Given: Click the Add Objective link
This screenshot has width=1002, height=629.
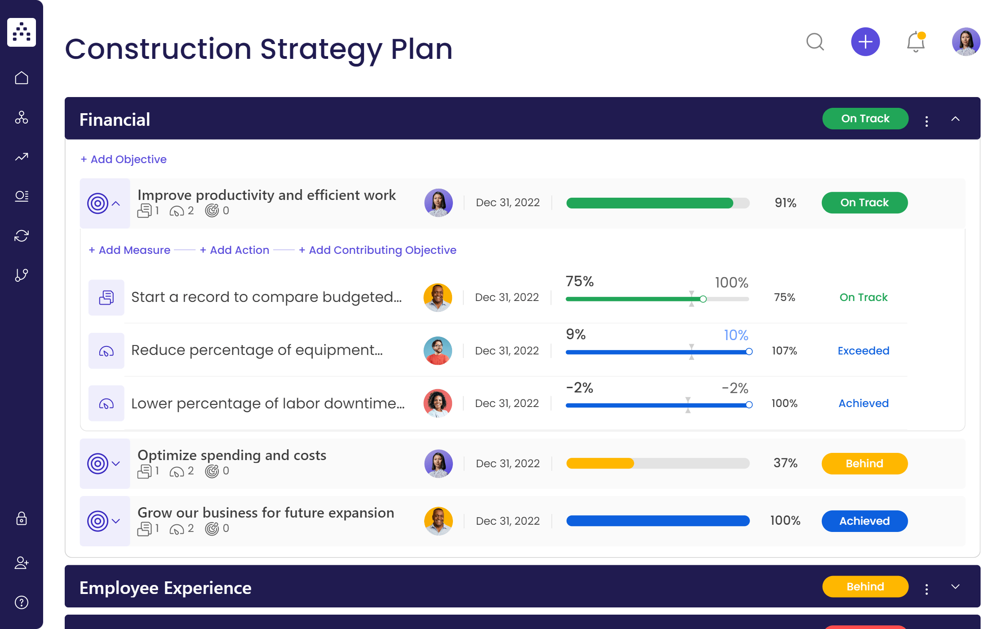Looking at the screenshot, I should point(124,159).
